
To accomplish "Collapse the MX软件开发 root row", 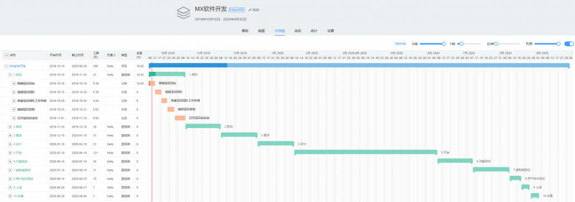I will click(x=6, y=66).
